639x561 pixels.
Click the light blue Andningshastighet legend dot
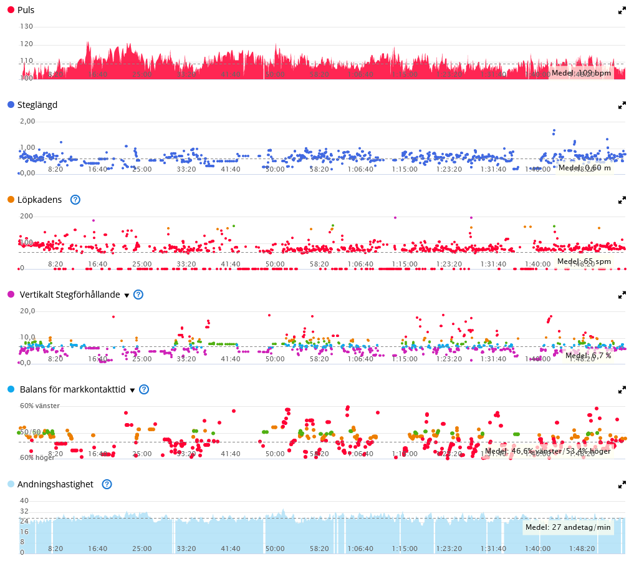click(11, 484)
